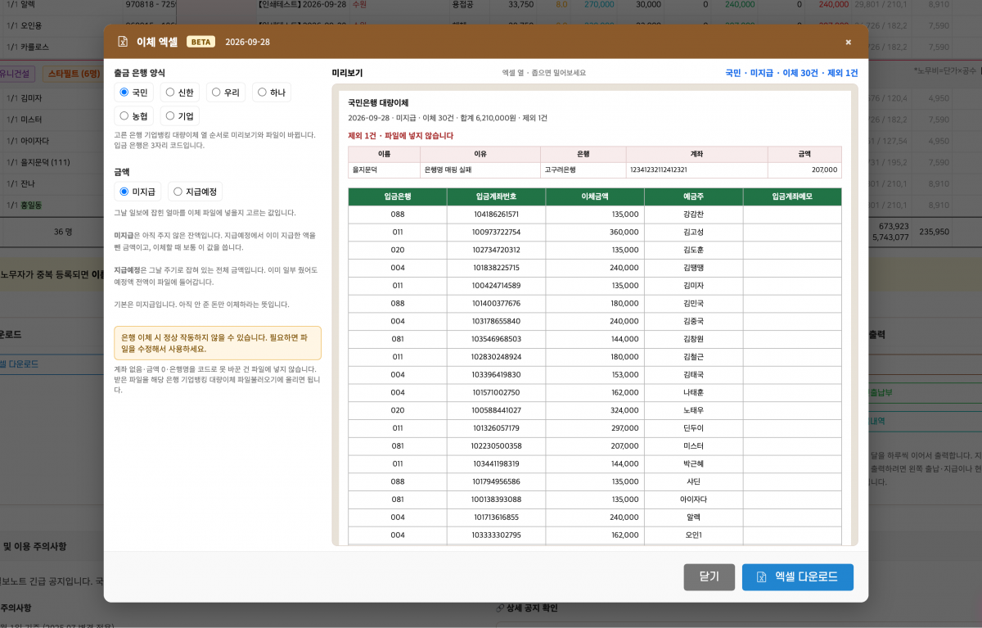Select the 신한 bank radio option
This screenshot has width=982, height=628.
click(179, 93)
